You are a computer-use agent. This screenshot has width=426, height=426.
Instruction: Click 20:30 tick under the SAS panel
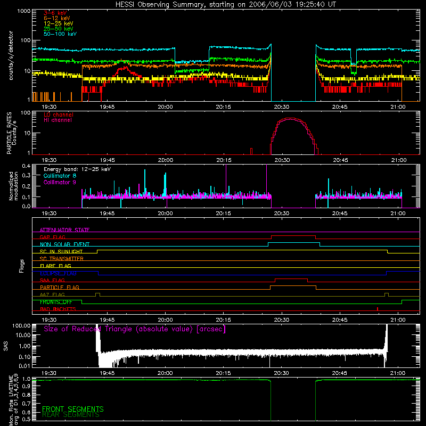click(282, 373)
